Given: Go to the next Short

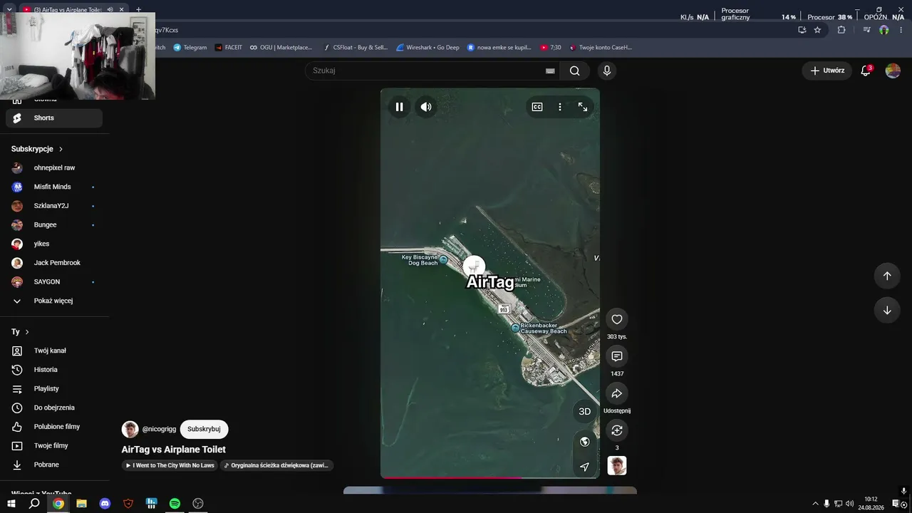Looking at the screenshot, I should [x=887, y=310].
